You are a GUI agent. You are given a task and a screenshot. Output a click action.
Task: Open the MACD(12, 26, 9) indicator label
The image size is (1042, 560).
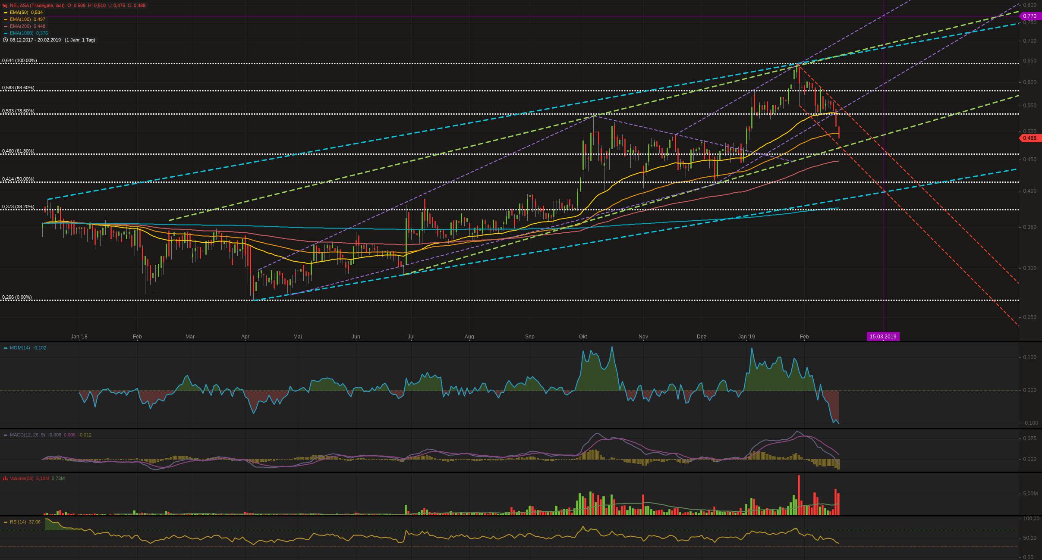(x=27, y=435)
